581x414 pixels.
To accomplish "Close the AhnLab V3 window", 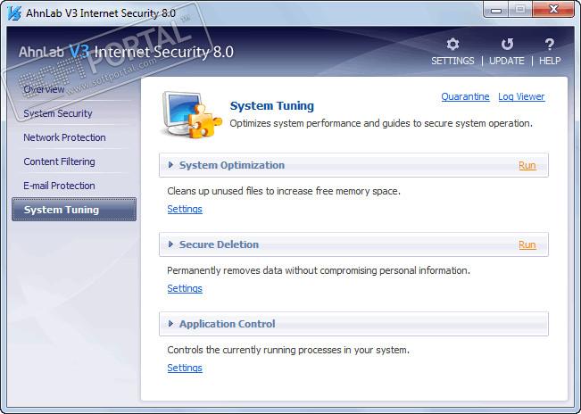I will pyautogui.click(x=553, y=10).
